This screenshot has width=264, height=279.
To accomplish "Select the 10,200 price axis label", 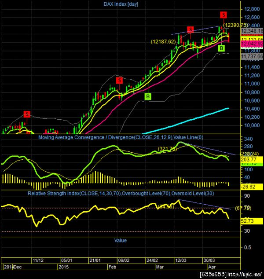I will pos(252,117).
